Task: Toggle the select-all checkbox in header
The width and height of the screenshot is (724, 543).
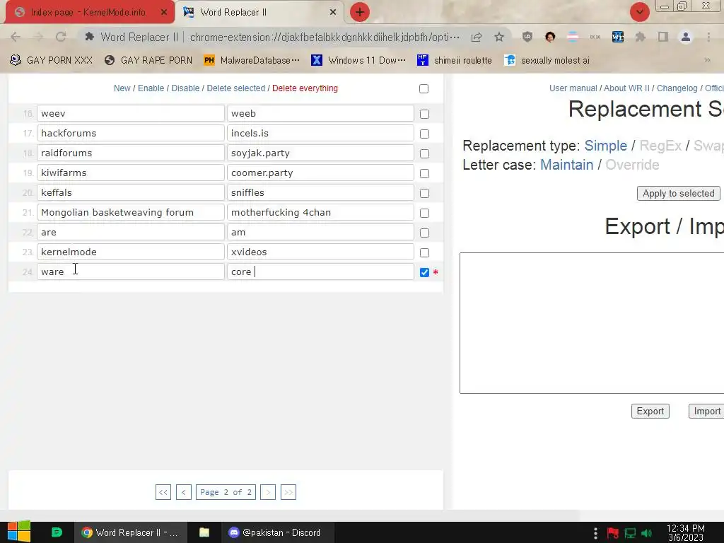Action: click(x=424, y=88)
